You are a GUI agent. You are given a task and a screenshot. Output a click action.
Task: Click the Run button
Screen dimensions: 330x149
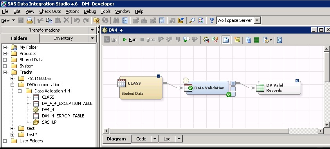(x=130, y=39)
